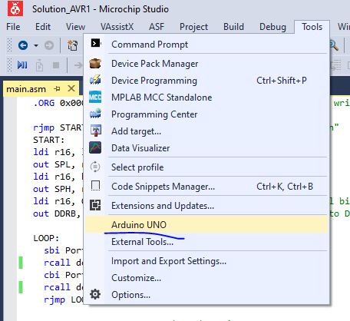Image resolution: width=350 pixels, height=321 pixels.
Task: Click the Options gear icon
Action: click(95, 294)
